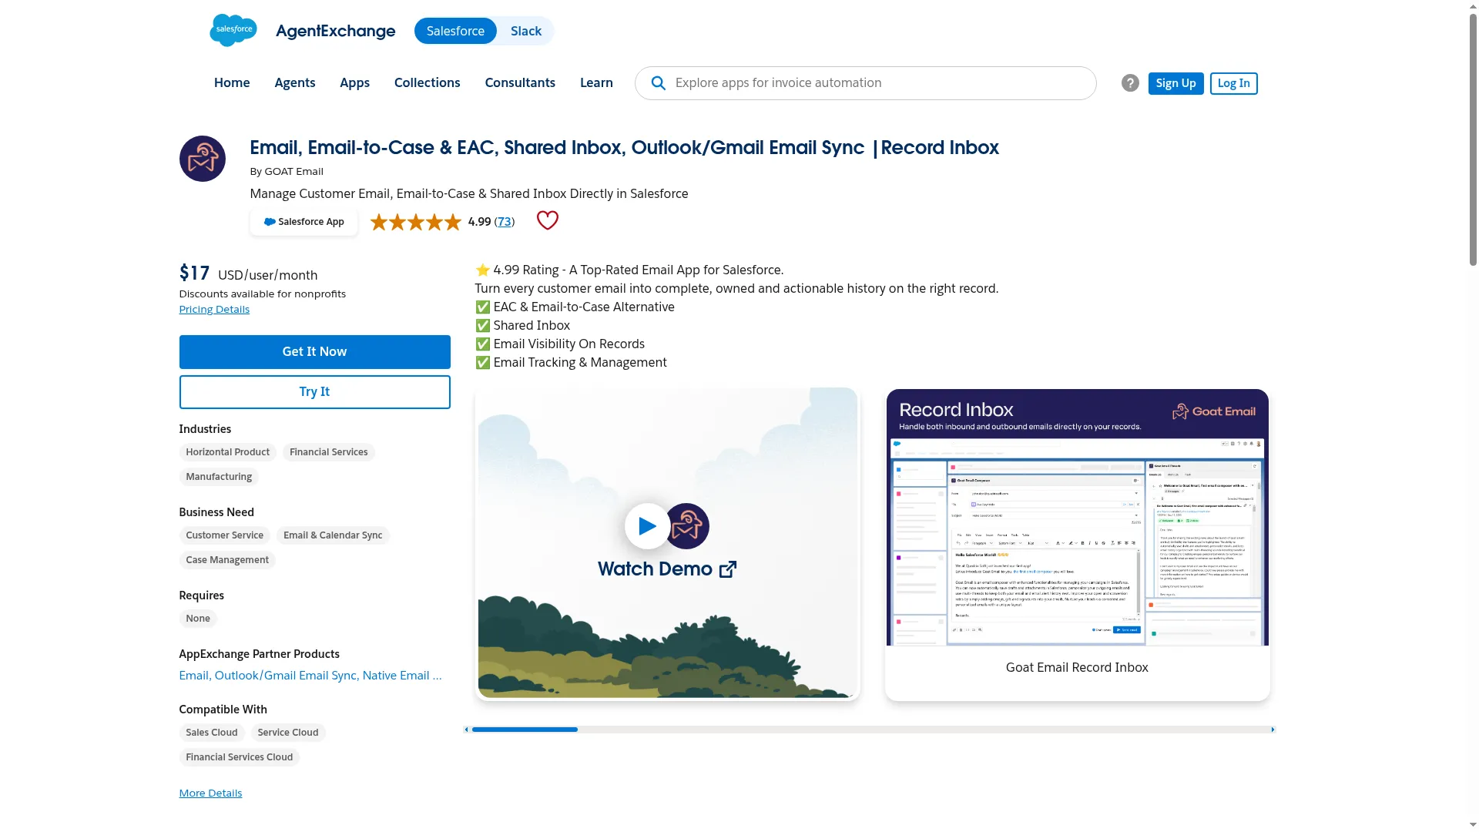Click the search magnifier icon

point(658,83)
